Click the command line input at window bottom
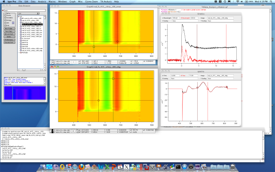The image size is (275, 172). point(131,160)
